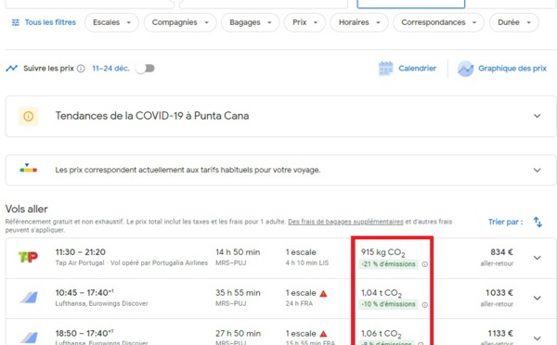Click the price level gauge icon

29,168
